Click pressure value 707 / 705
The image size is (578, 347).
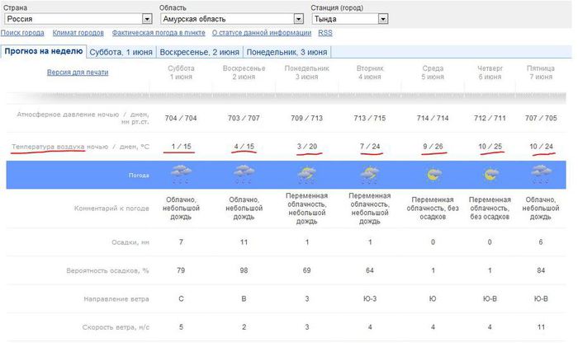point(541,118)
